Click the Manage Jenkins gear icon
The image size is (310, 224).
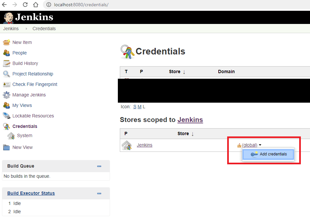pyautogui.click(x=7, y=95)
